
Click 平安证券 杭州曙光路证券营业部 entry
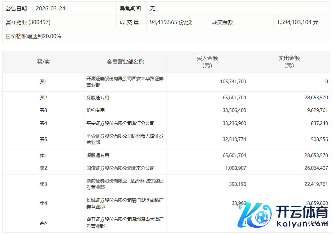coord(125,139)
